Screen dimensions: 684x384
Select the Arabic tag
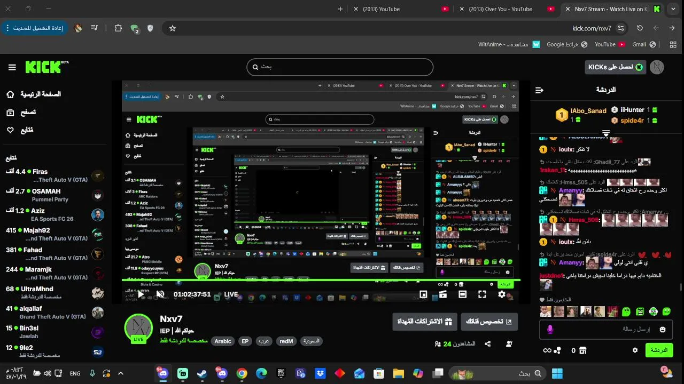(x=223, y=341)
